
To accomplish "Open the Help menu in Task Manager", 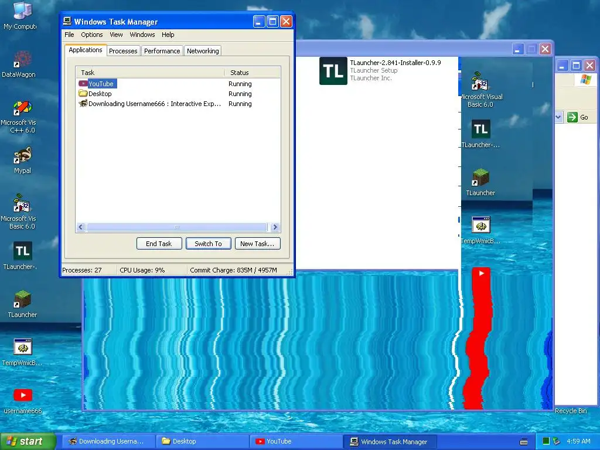I will (168, 35).
